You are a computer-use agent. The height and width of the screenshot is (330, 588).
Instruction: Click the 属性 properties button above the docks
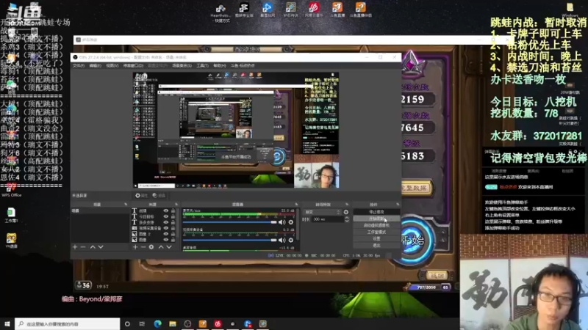pos(142,196)
